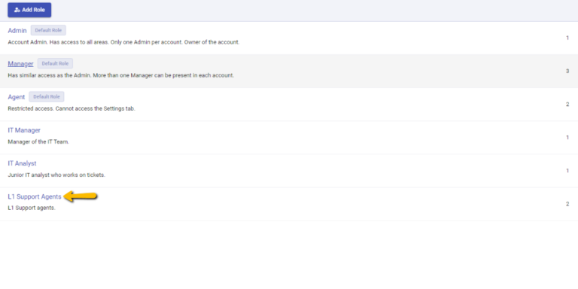Click the Admin role user count
The width and height of the screenshot is (578, 289).
567,38
